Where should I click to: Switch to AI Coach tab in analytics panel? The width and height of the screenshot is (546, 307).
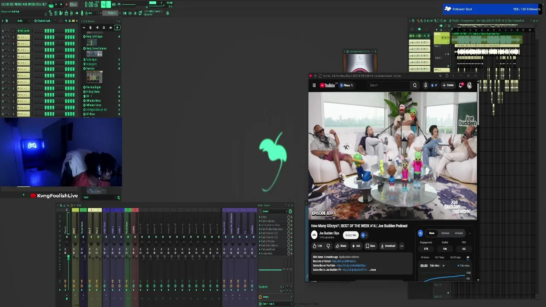[x=459, y=233]
